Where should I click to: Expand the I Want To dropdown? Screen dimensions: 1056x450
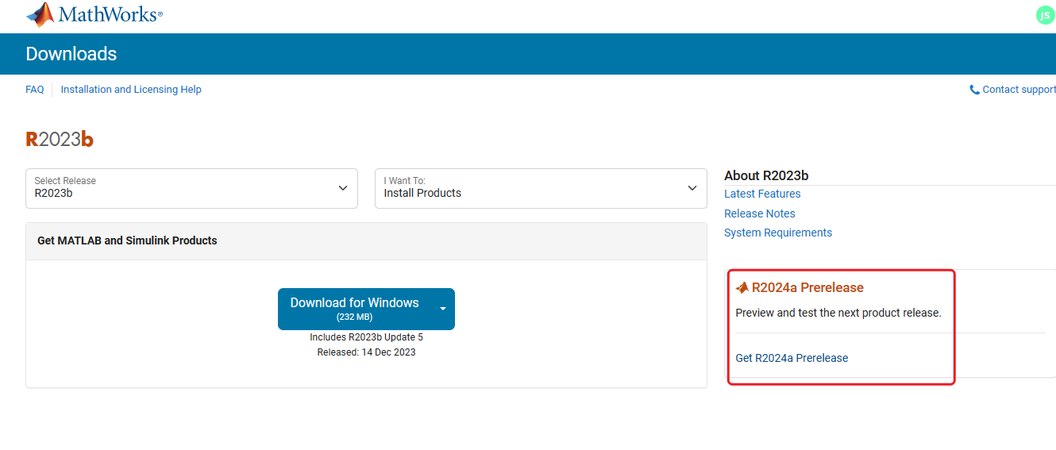(541, 188)
